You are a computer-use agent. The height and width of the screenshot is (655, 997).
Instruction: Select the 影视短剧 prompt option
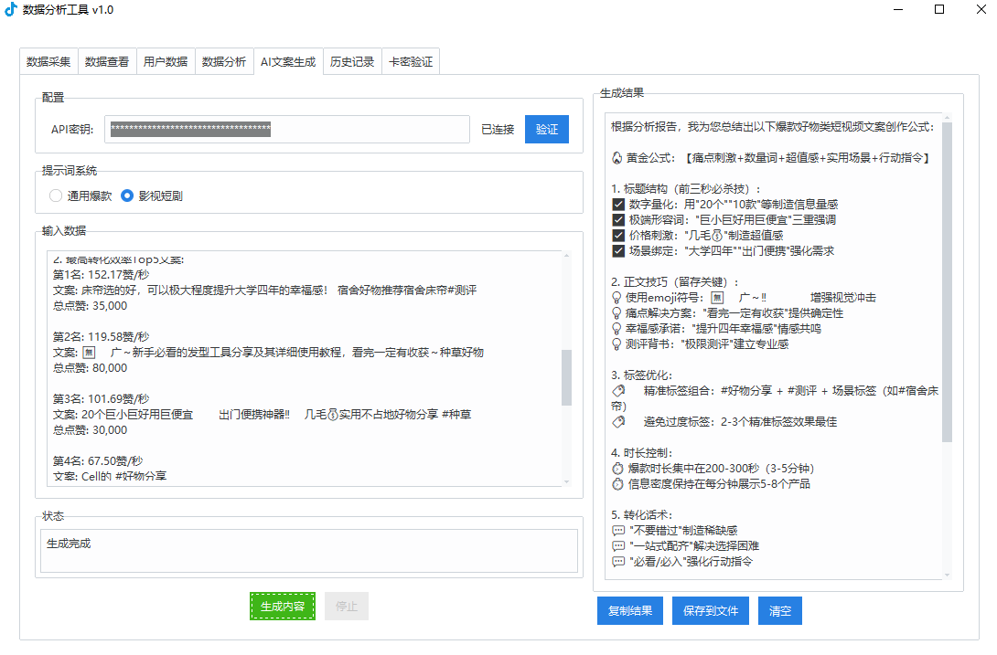pyautogui.click(x=127, y=195)
